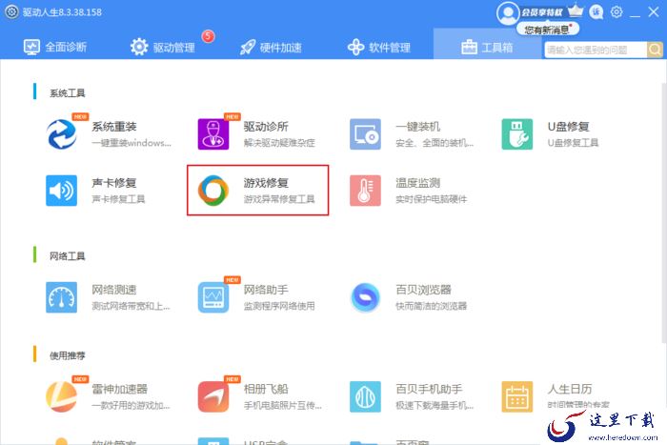Click the 驱动诊所 title text
This screenshot has width=667, height=445.
coord(266,127)
